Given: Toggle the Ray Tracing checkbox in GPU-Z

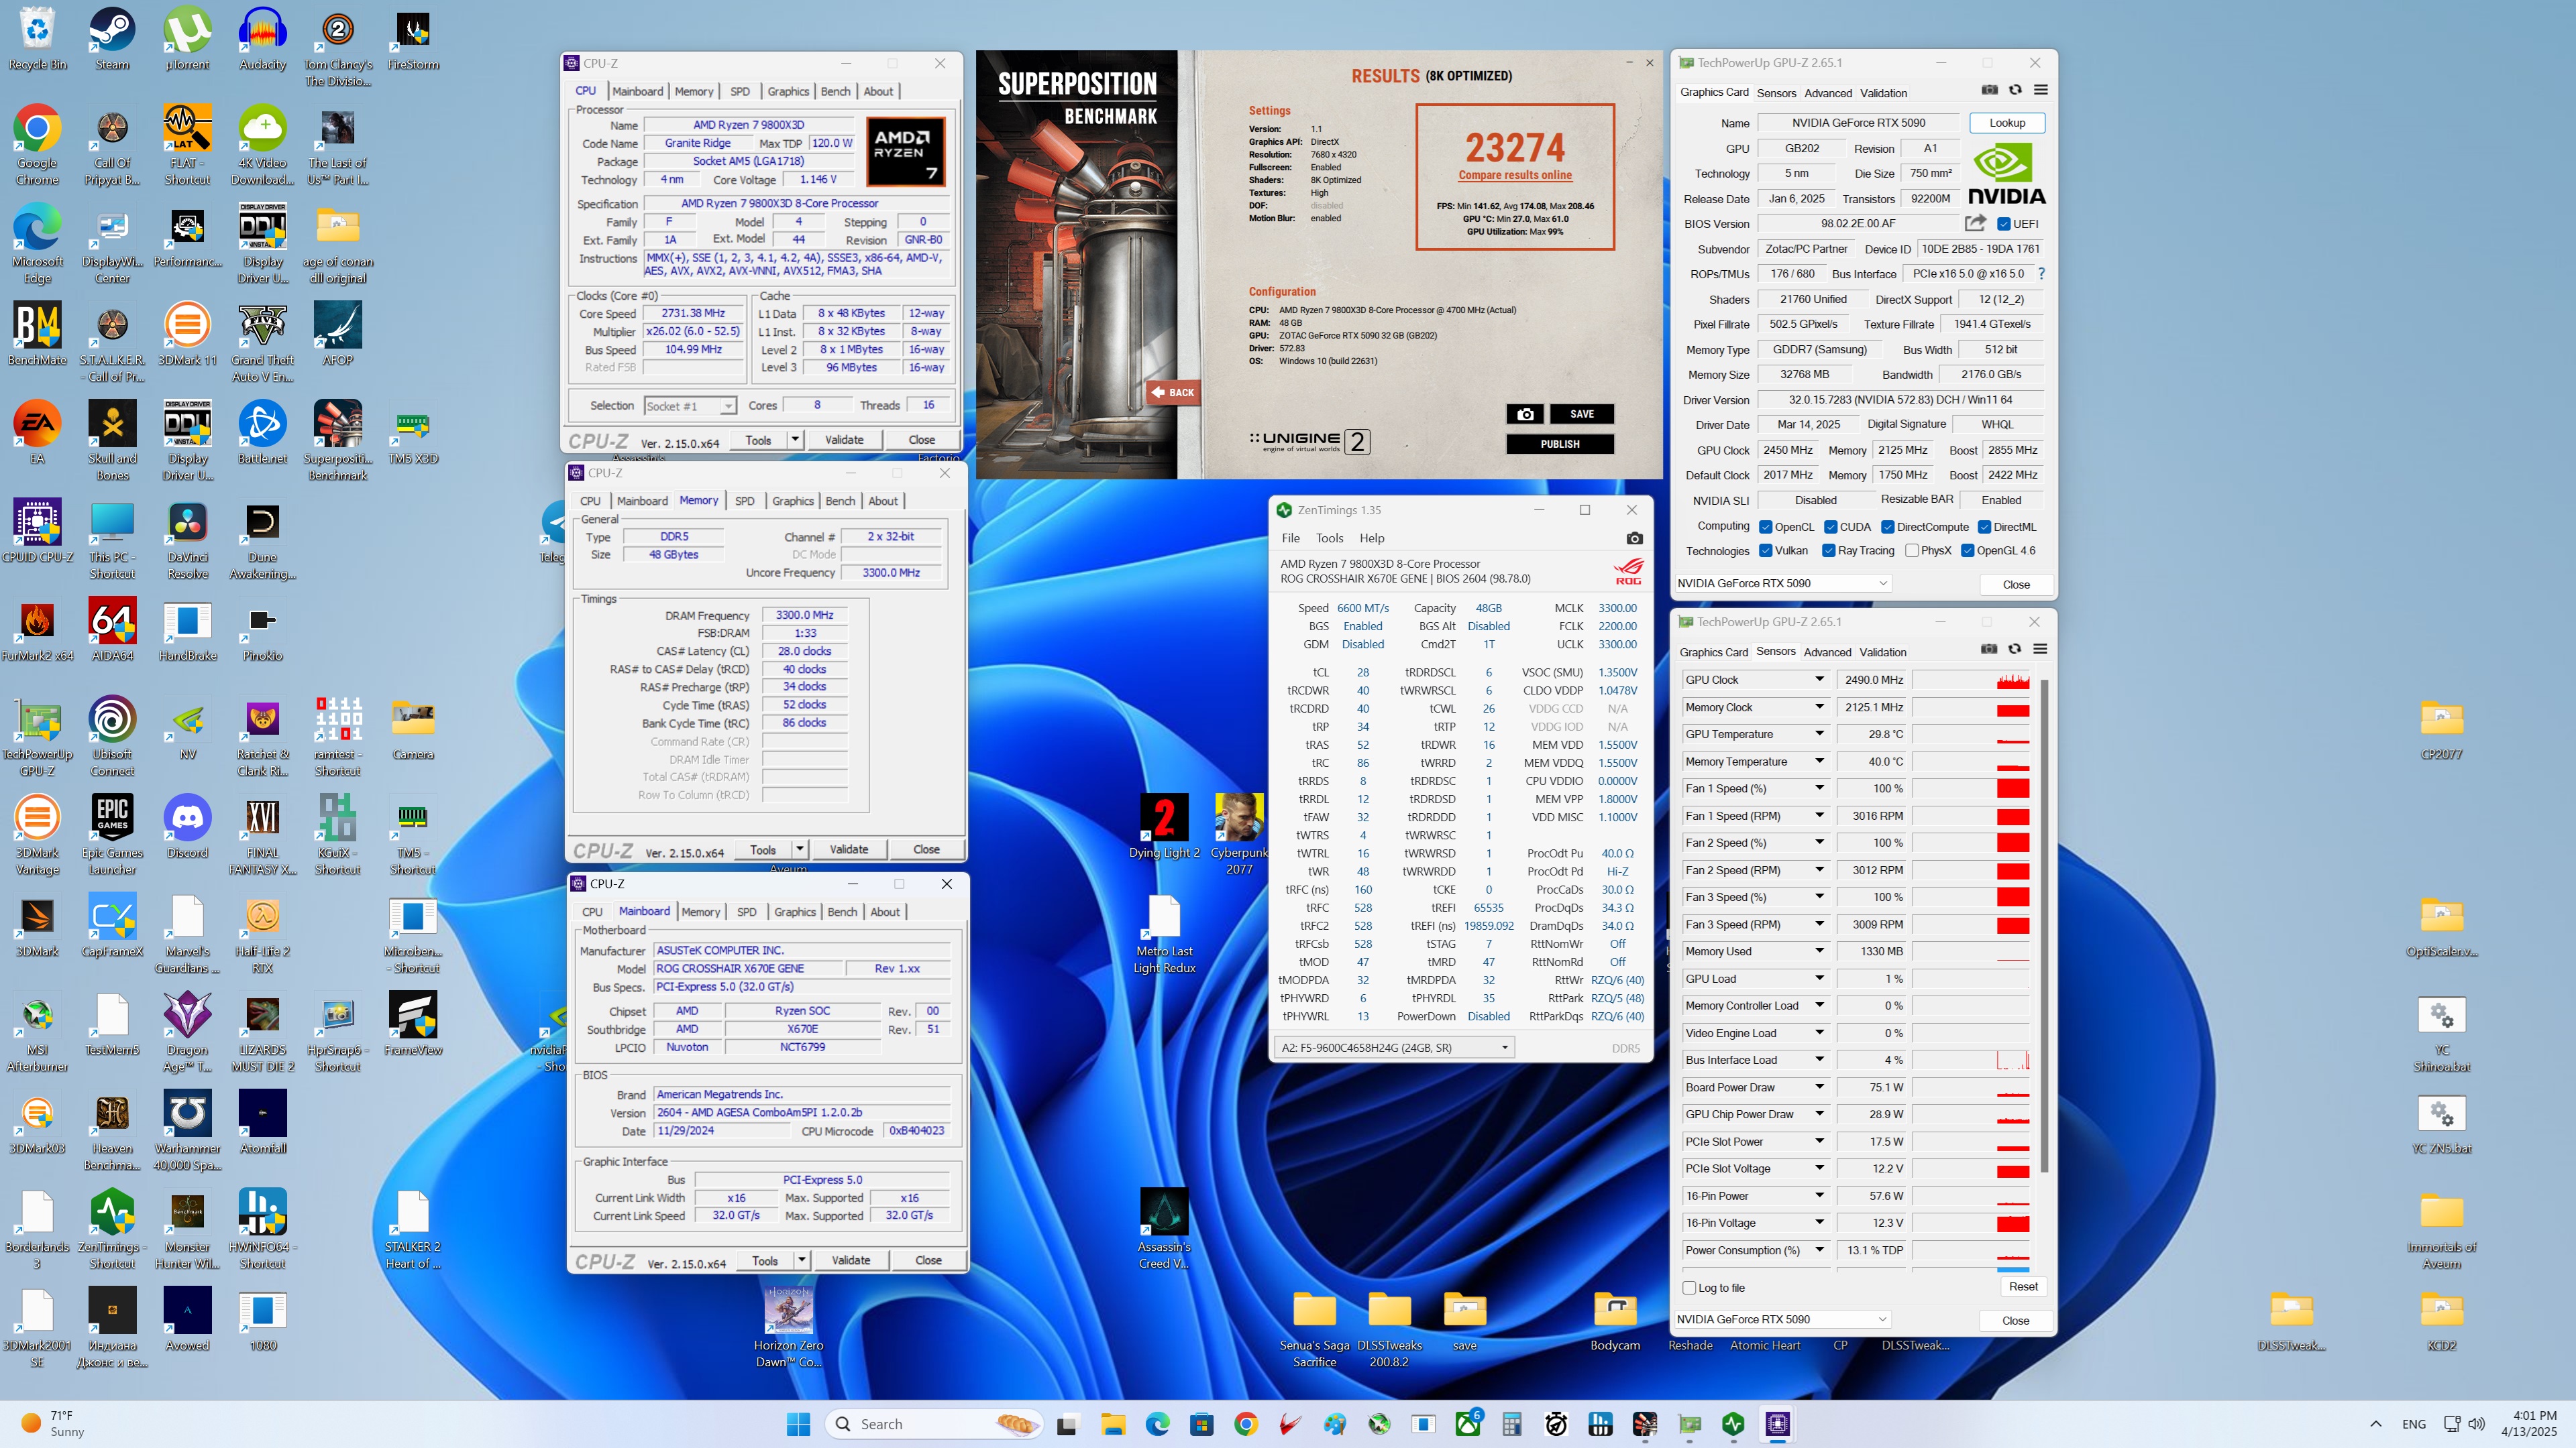Looking at the screenshot, I should (1828, 550).
